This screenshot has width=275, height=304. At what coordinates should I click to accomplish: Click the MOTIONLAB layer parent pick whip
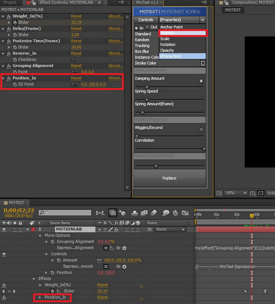click(149, 229)
